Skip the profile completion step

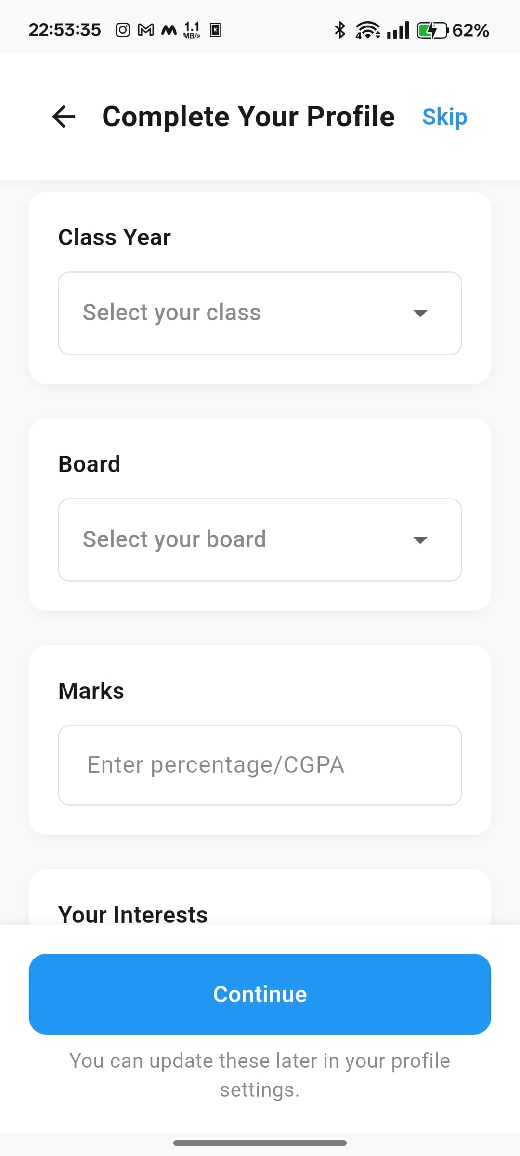(x=444, y=117)
